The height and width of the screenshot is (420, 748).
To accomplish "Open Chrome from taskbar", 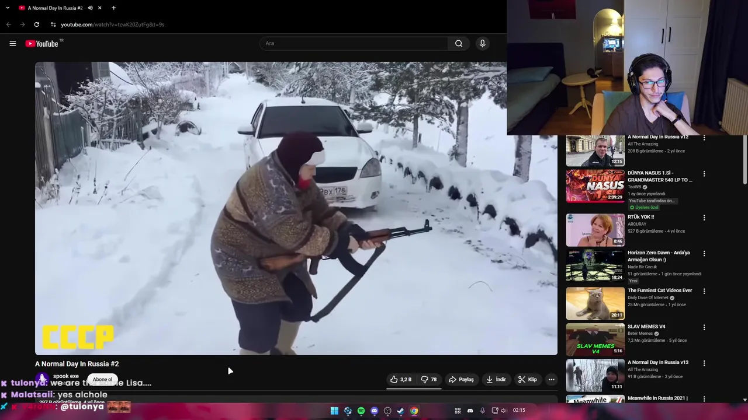I will [x=414, y=411].
